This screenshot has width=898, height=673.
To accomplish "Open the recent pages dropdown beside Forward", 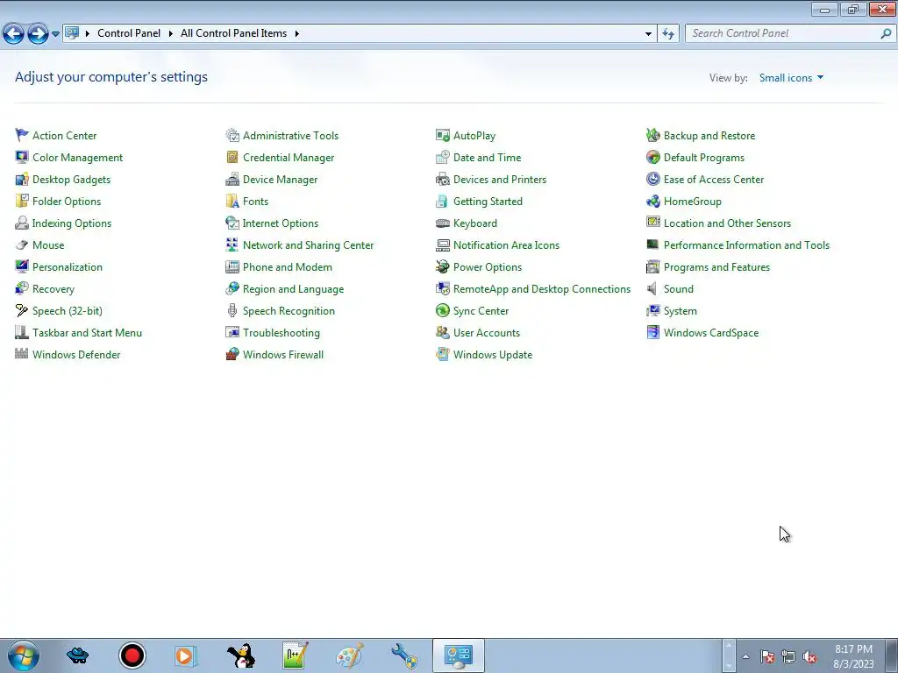I will tap(55, 34).
